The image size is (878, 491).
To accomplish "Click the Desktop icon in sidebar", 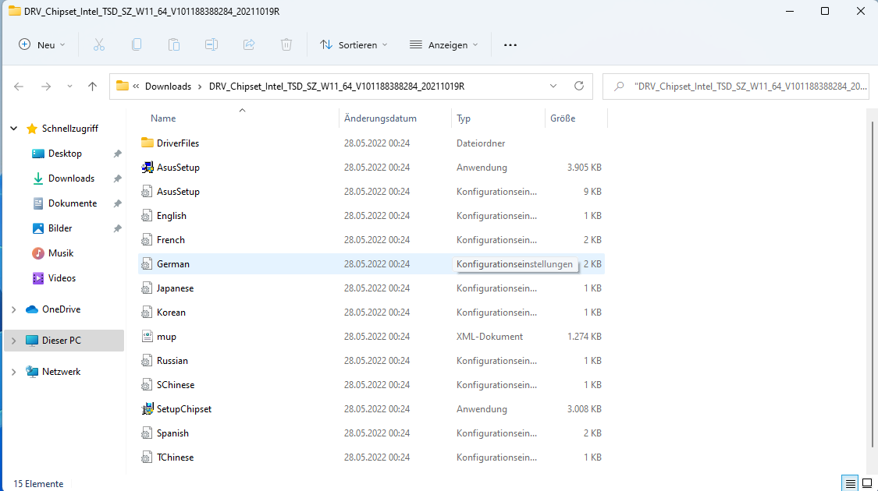I will point(38,154).
